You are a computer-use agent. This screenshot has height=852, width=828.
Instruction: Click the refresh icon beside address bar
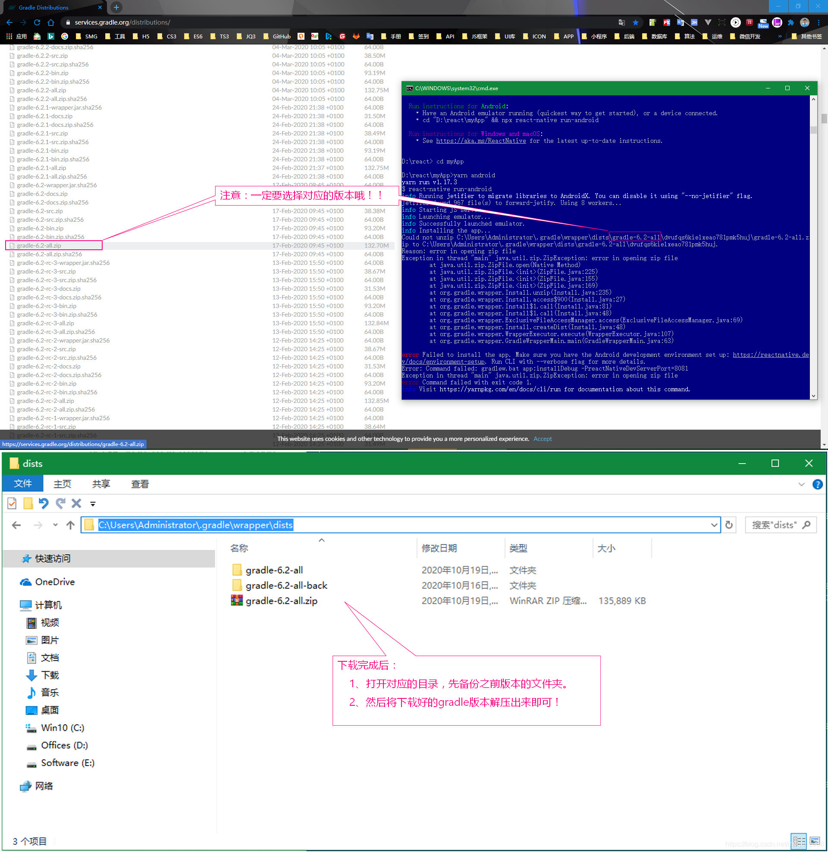coord(729,525)
